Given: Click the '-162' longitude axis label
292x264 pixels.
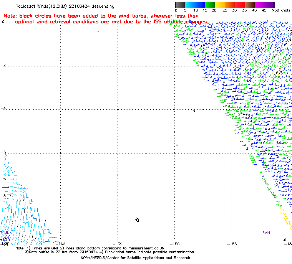Looking at the screenshot, I should 61,244.
